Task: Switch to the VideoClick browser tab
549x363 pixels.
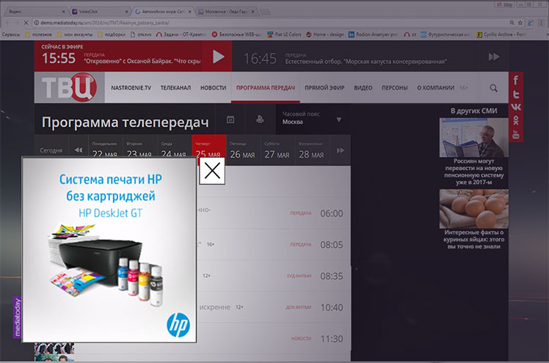Action: tap(101, 12)
